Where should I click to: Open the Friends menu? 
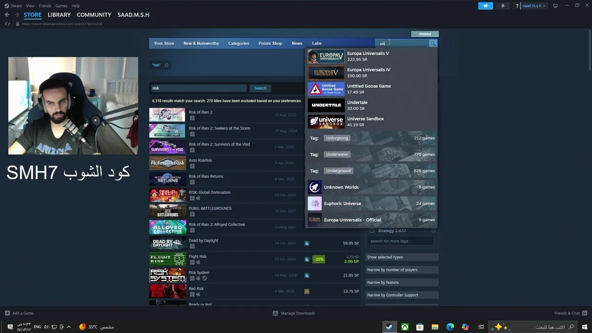click(45, 6)
